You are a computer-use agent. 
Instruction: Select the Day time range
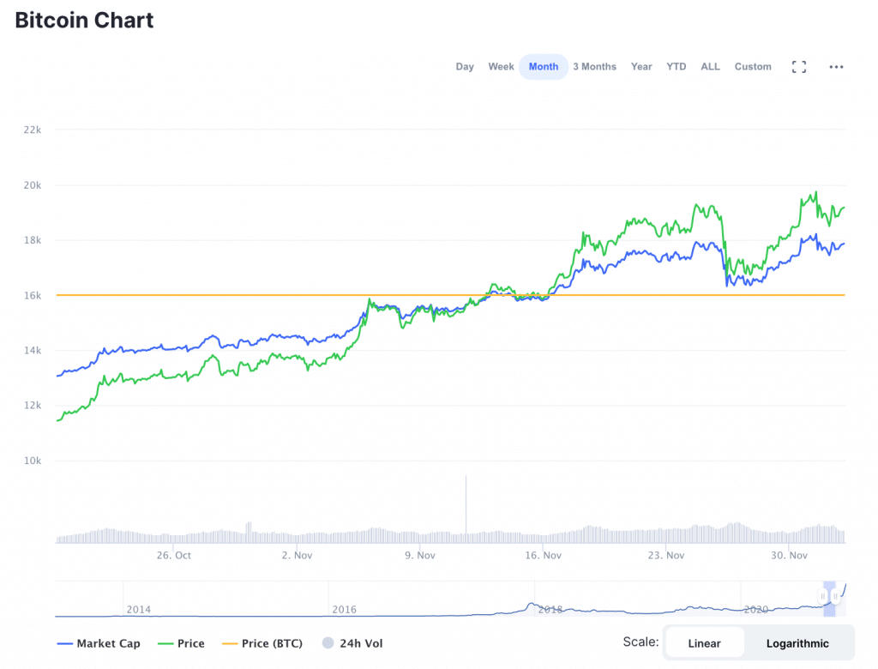point(465,67)
